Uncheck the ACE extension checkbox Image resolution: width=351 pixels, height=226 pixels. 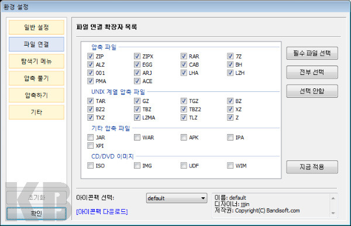(x=137, y=81)
